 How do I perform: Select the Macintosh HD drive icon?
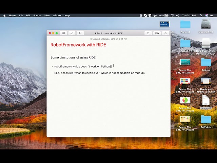coord(206,24)
